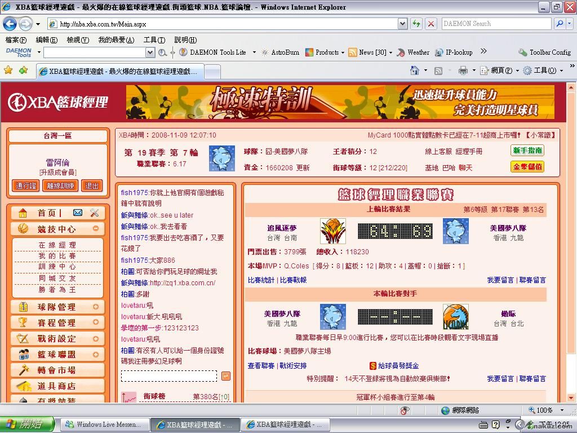This screenshot has height=433, width=577.
Task: Open the 檢視(V) menu
Action: point(78,40)
